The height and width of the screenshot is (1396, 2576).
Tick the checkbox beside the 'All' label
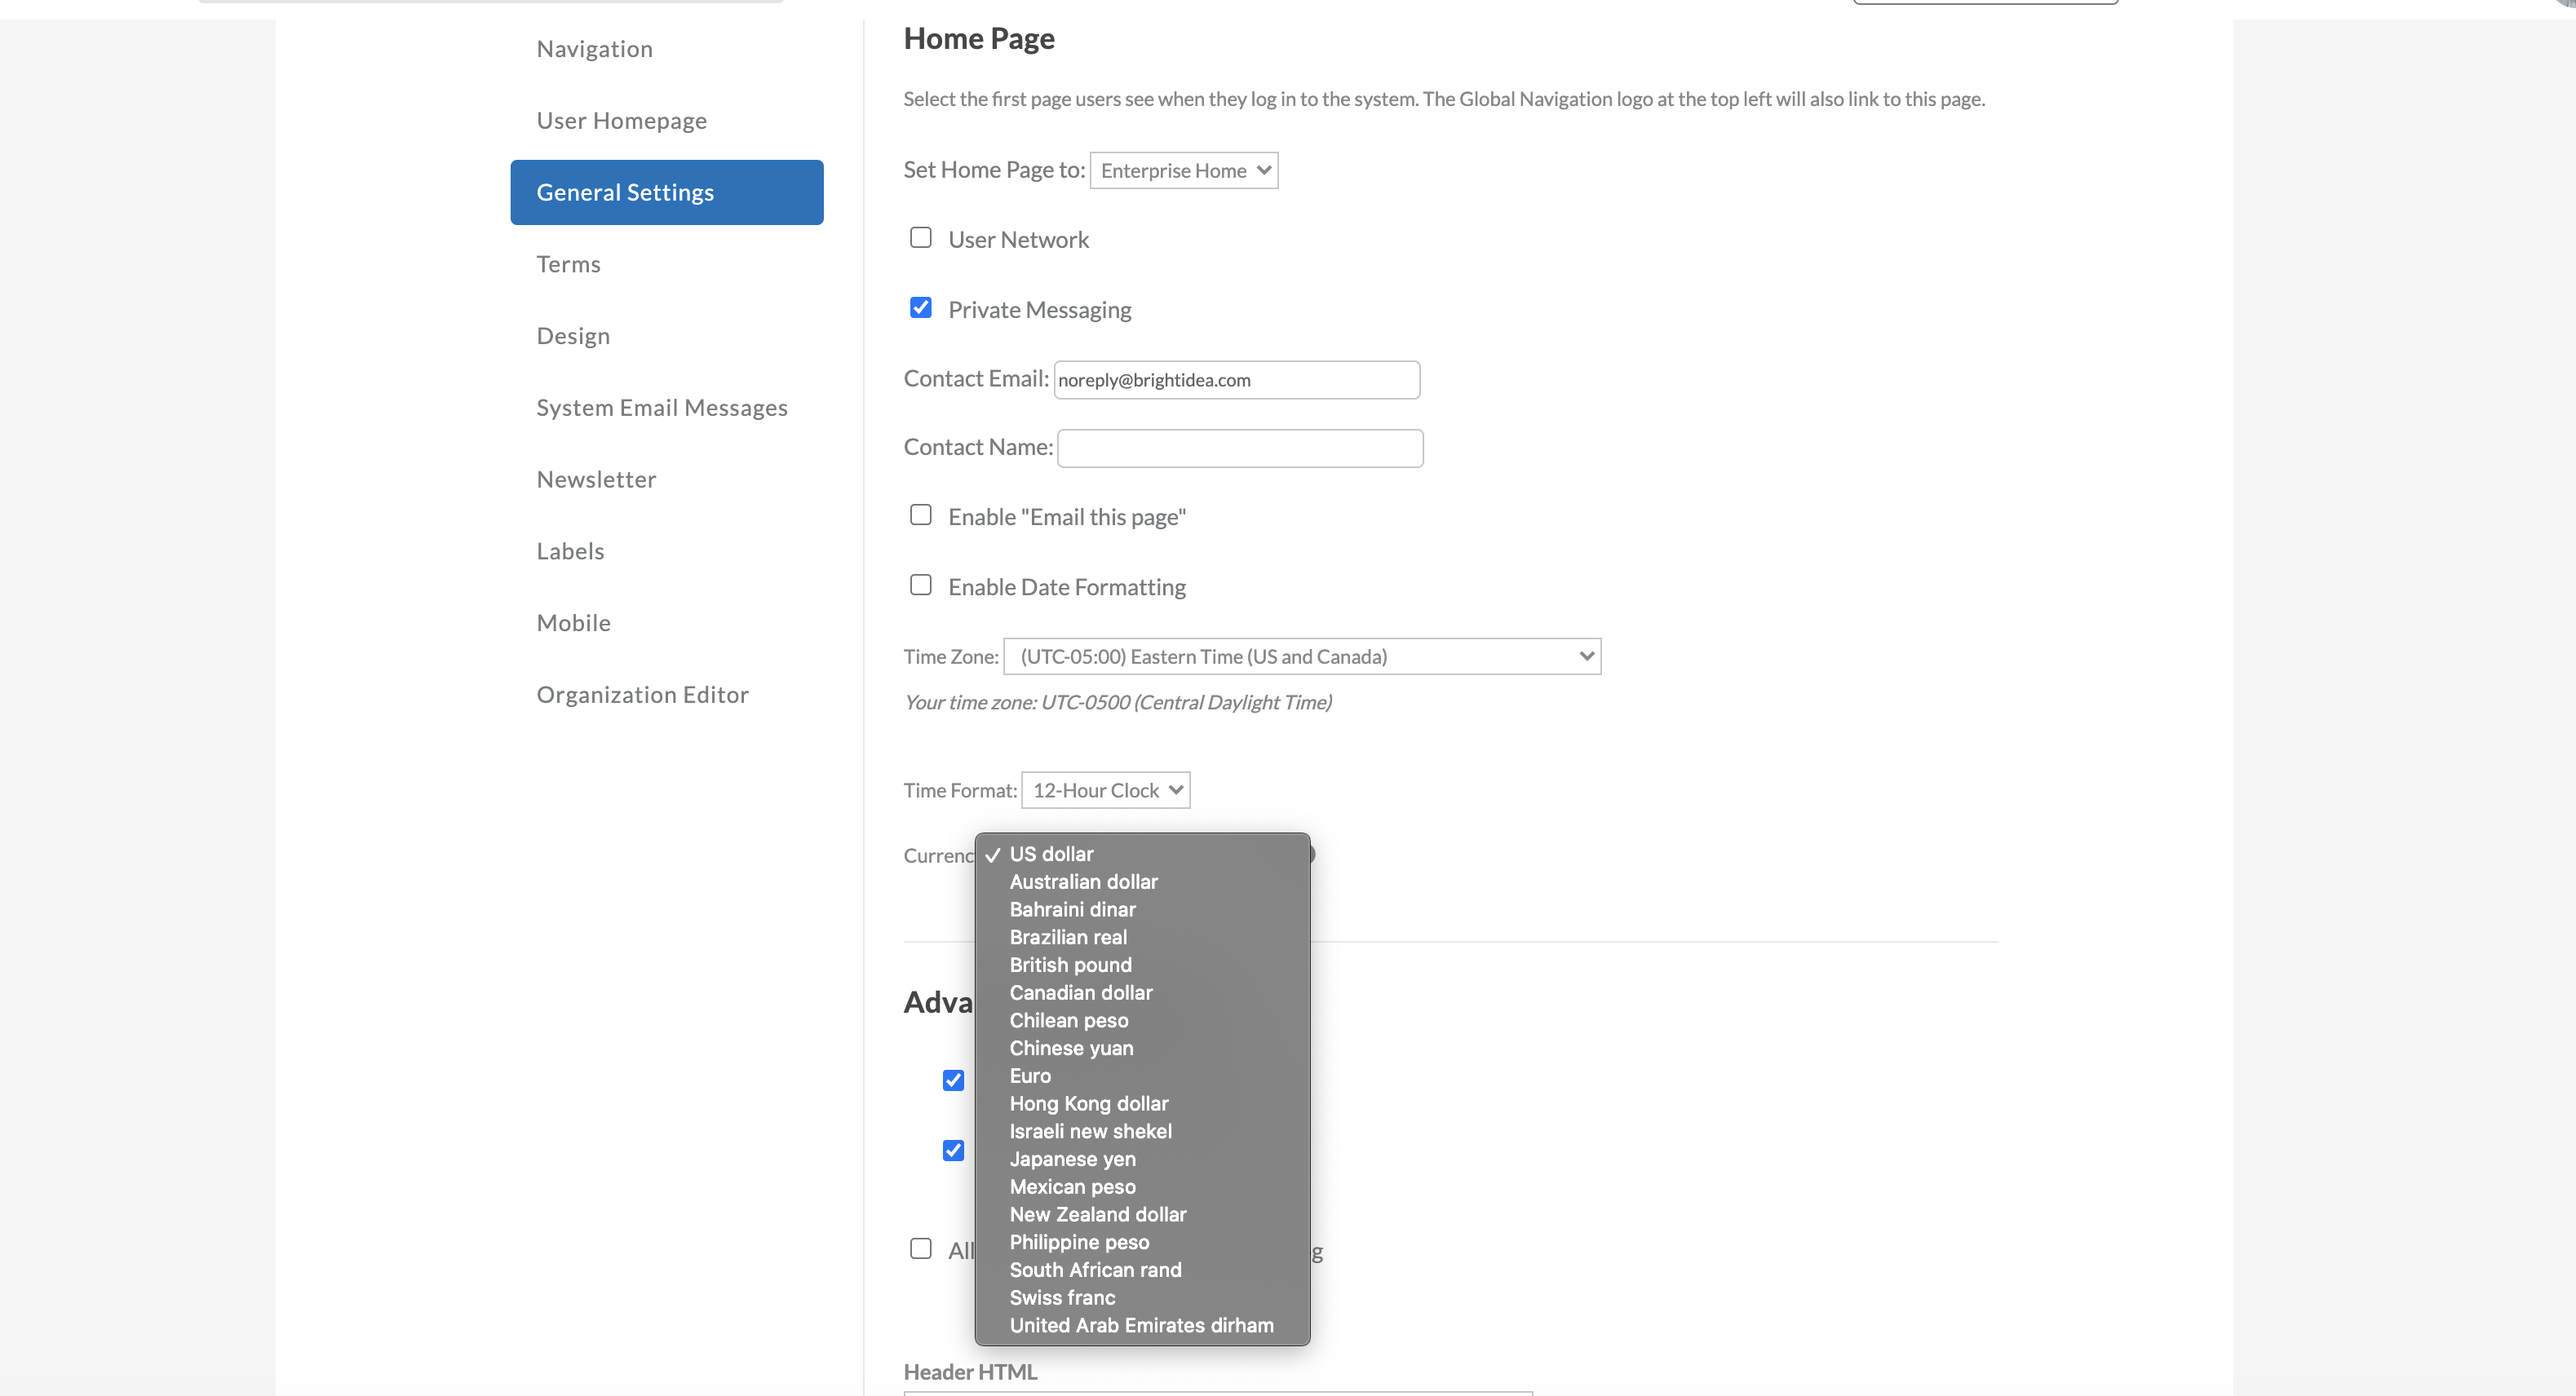pyautogui.click(x=921, y=1249)
